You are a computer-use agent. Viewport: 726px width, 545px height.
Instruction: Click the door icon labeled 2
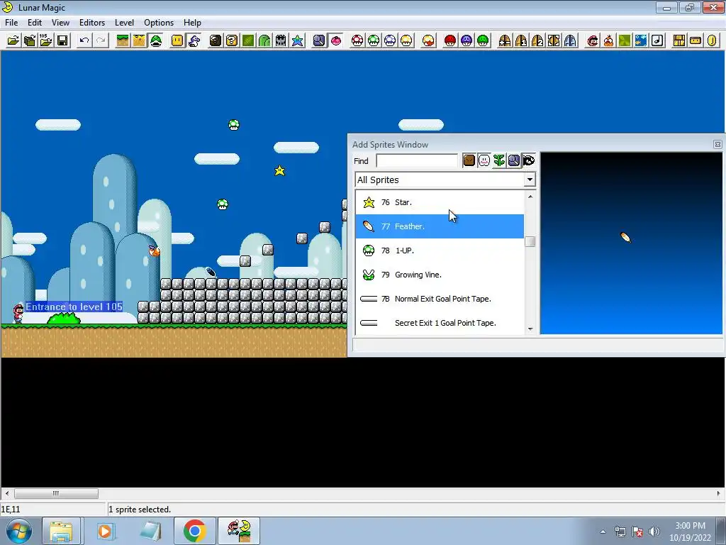[x=537, y=40]
